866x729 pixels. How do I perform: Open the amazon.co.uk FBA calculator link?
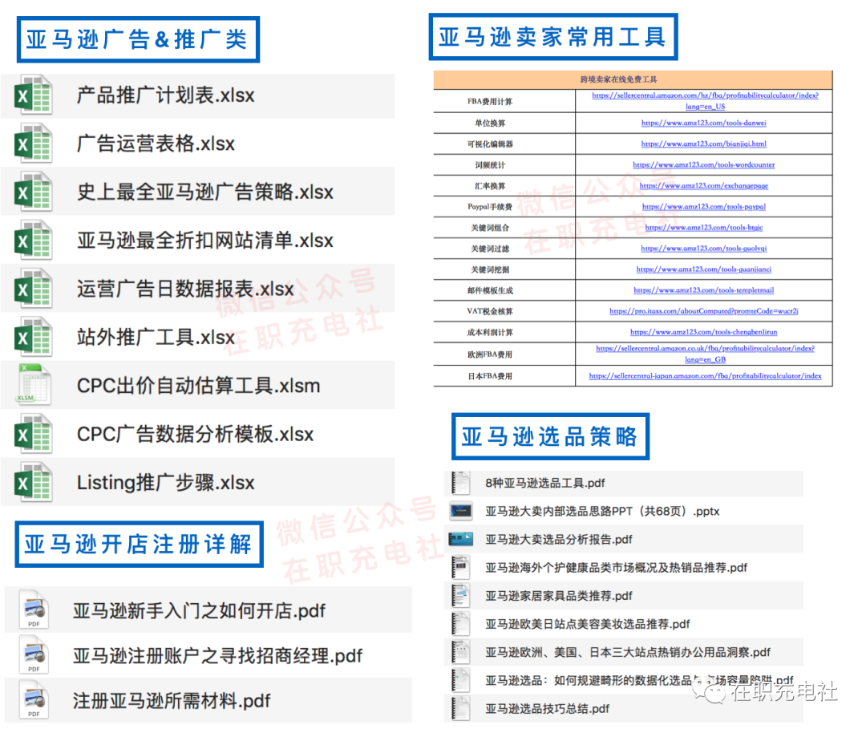(705, 354)
